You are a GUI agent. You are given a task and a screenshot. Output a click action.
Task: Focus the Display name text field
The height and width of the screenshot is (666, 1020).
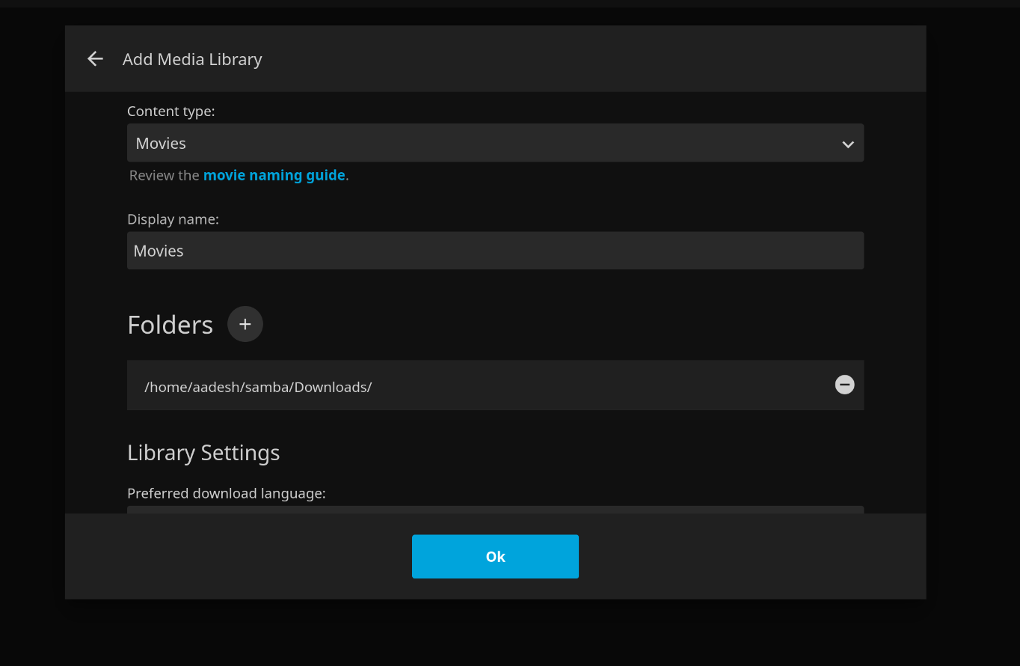tap(494, 251)
